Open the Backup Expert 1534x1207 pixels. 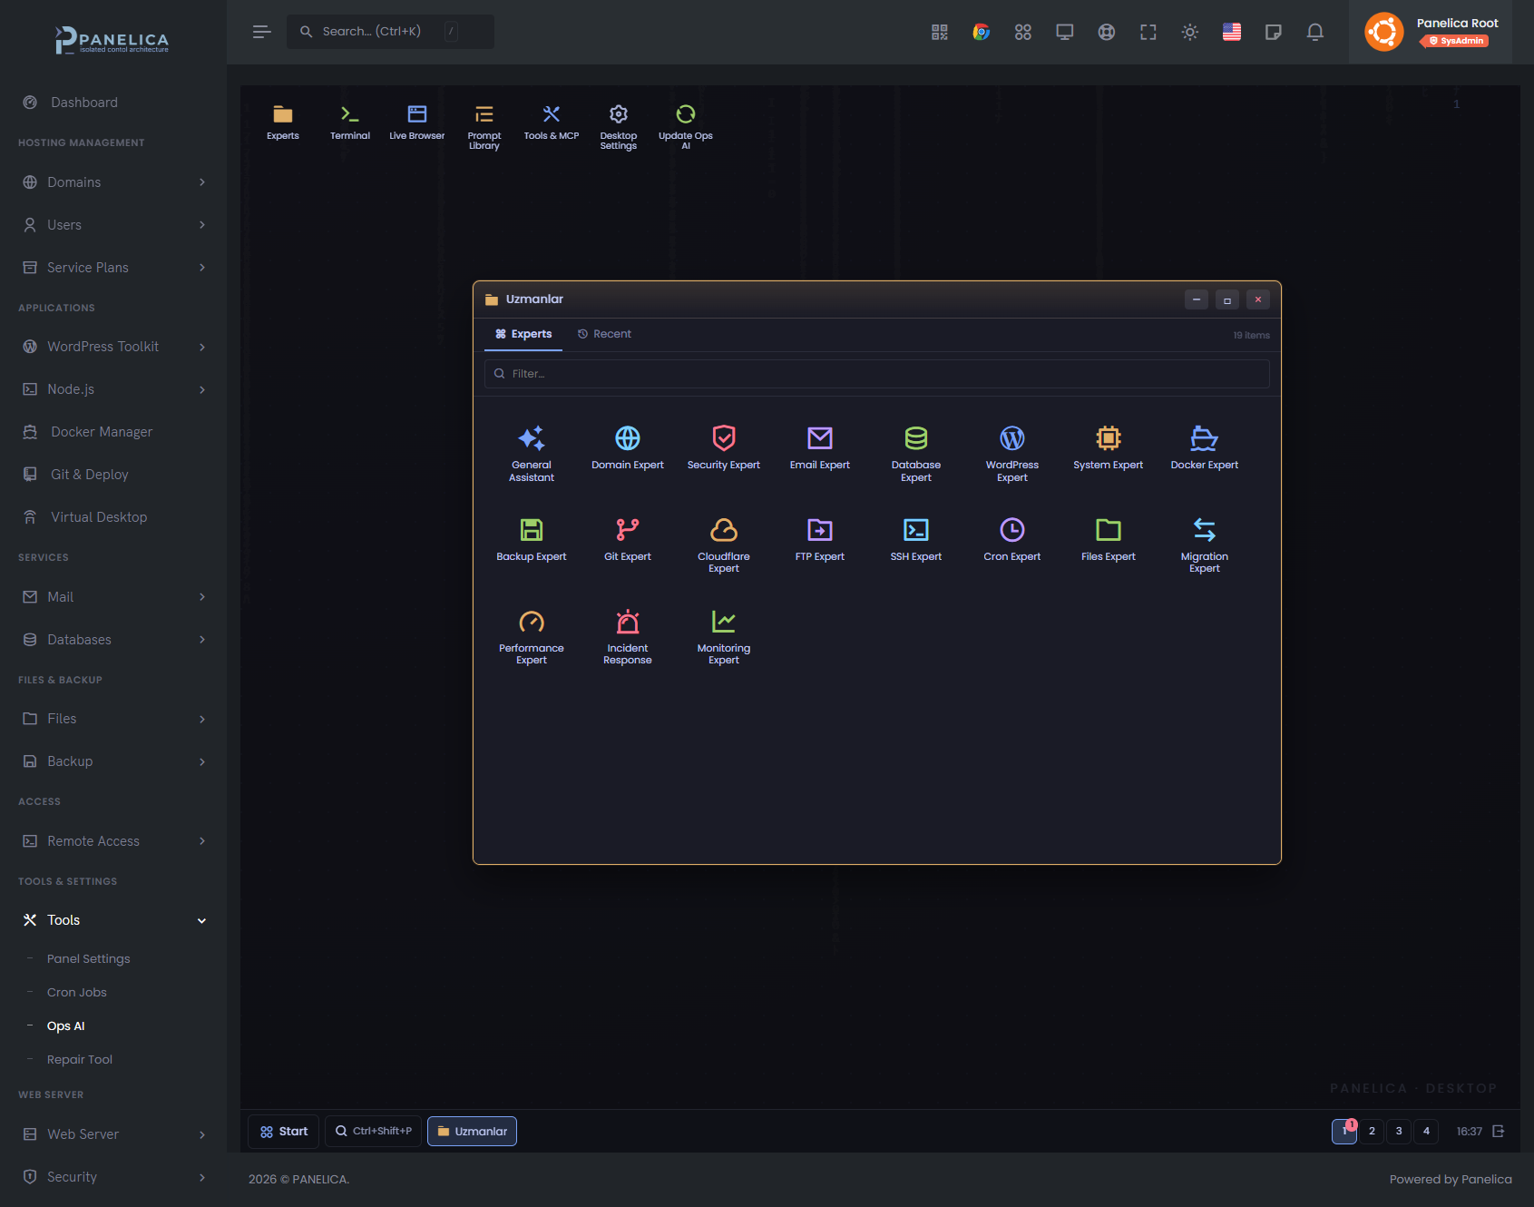532,540
